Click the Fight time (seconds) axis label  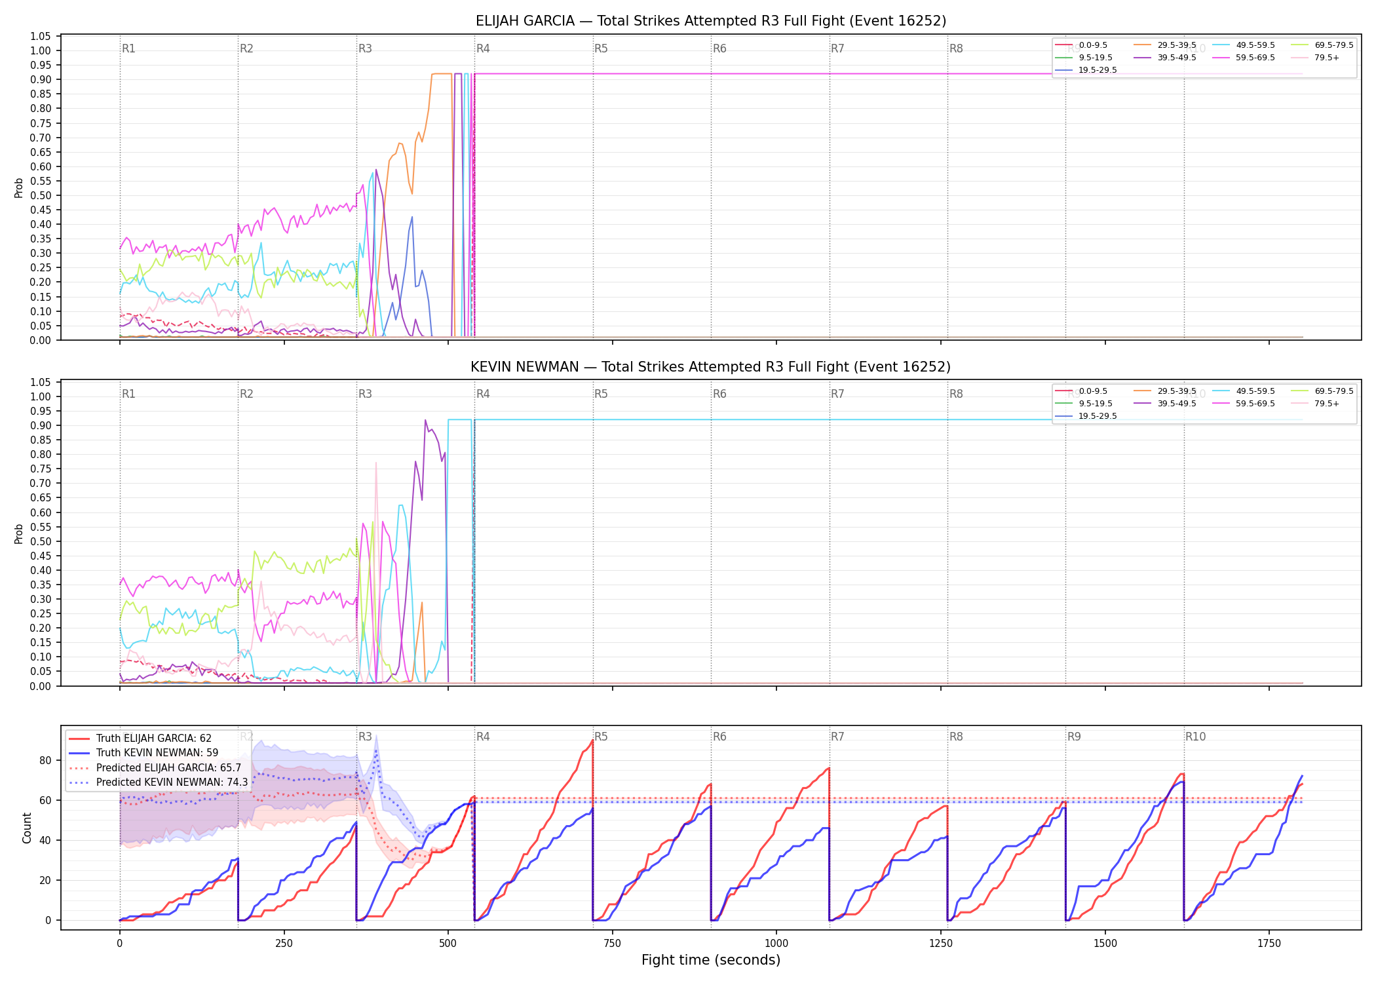pyautogui.click(x=711, y=960)
